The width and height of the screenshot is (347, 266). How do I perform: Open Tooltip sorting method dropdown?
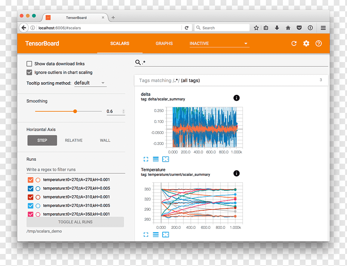(90, 83)
